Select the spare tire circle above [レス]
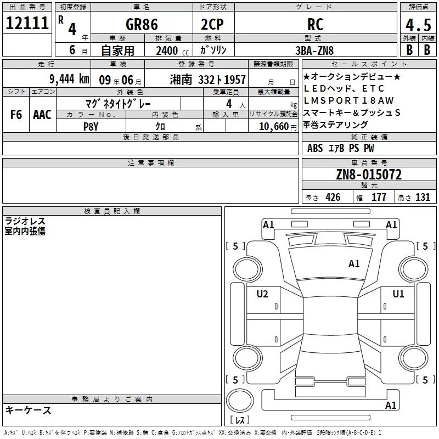 (240, 401)
